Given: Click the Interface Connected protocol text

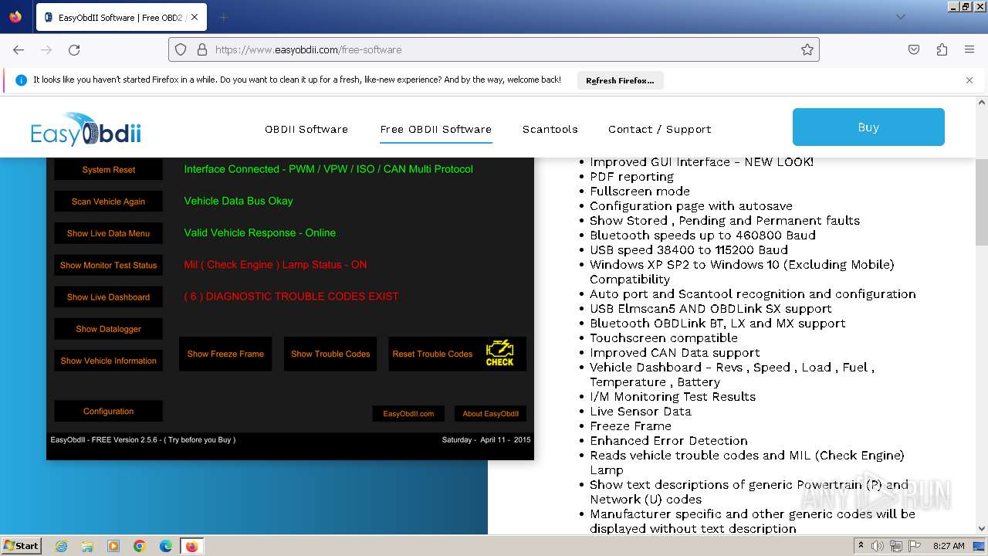Looking at the screenshot, I should [329, 169].
